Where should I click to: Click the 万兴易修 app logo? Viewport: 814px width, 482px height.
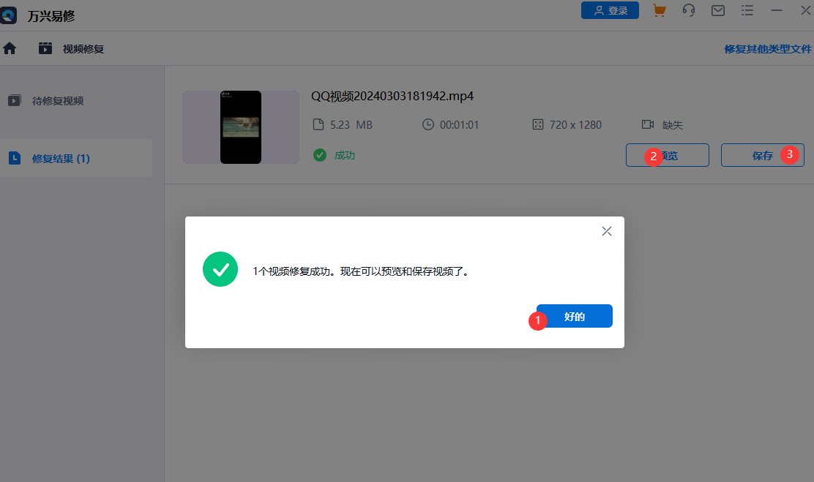[x=8, y=15]
